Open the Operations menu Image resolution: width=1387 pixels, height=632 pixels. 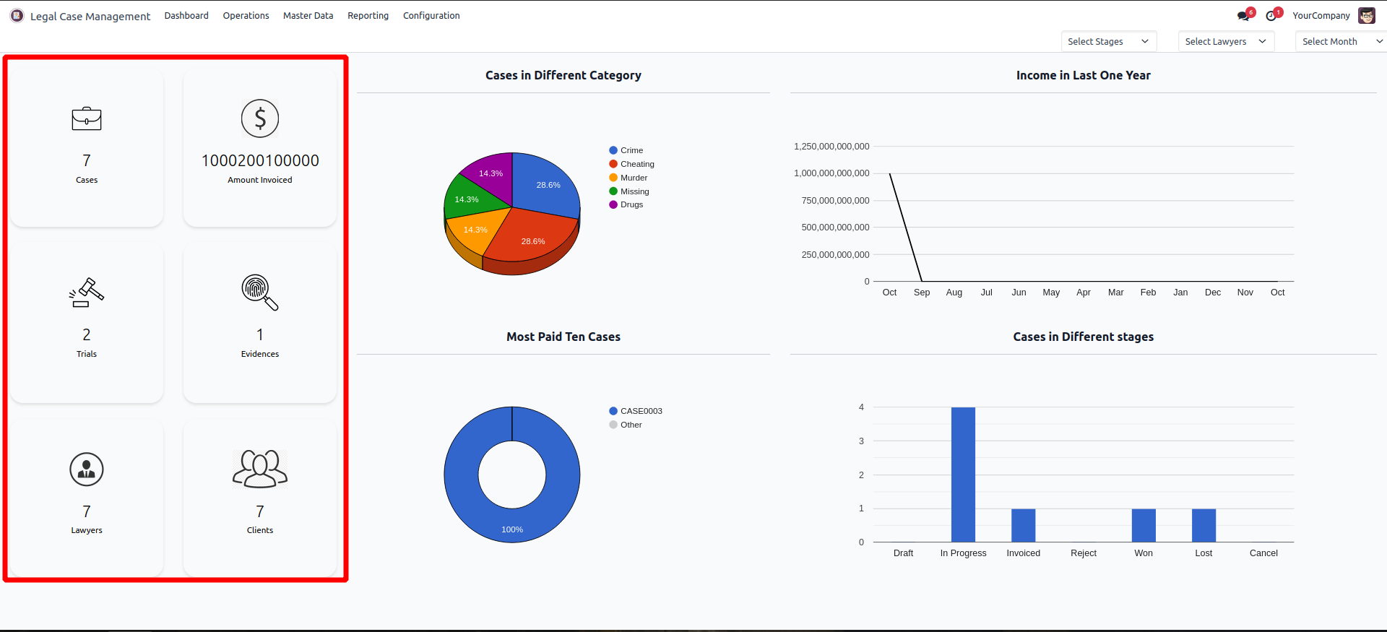click(x=246, y=15)
